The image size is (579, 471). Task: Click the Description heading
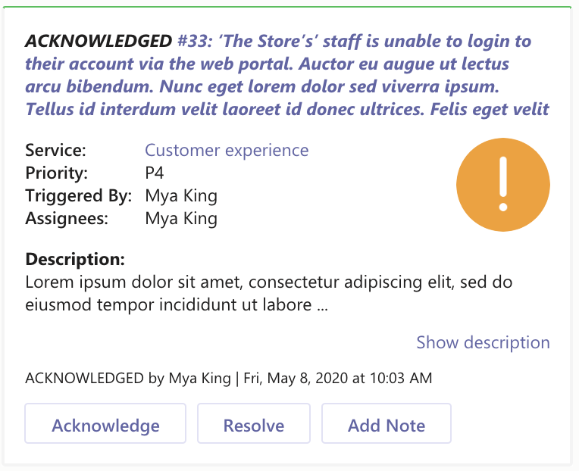(74, 260)
